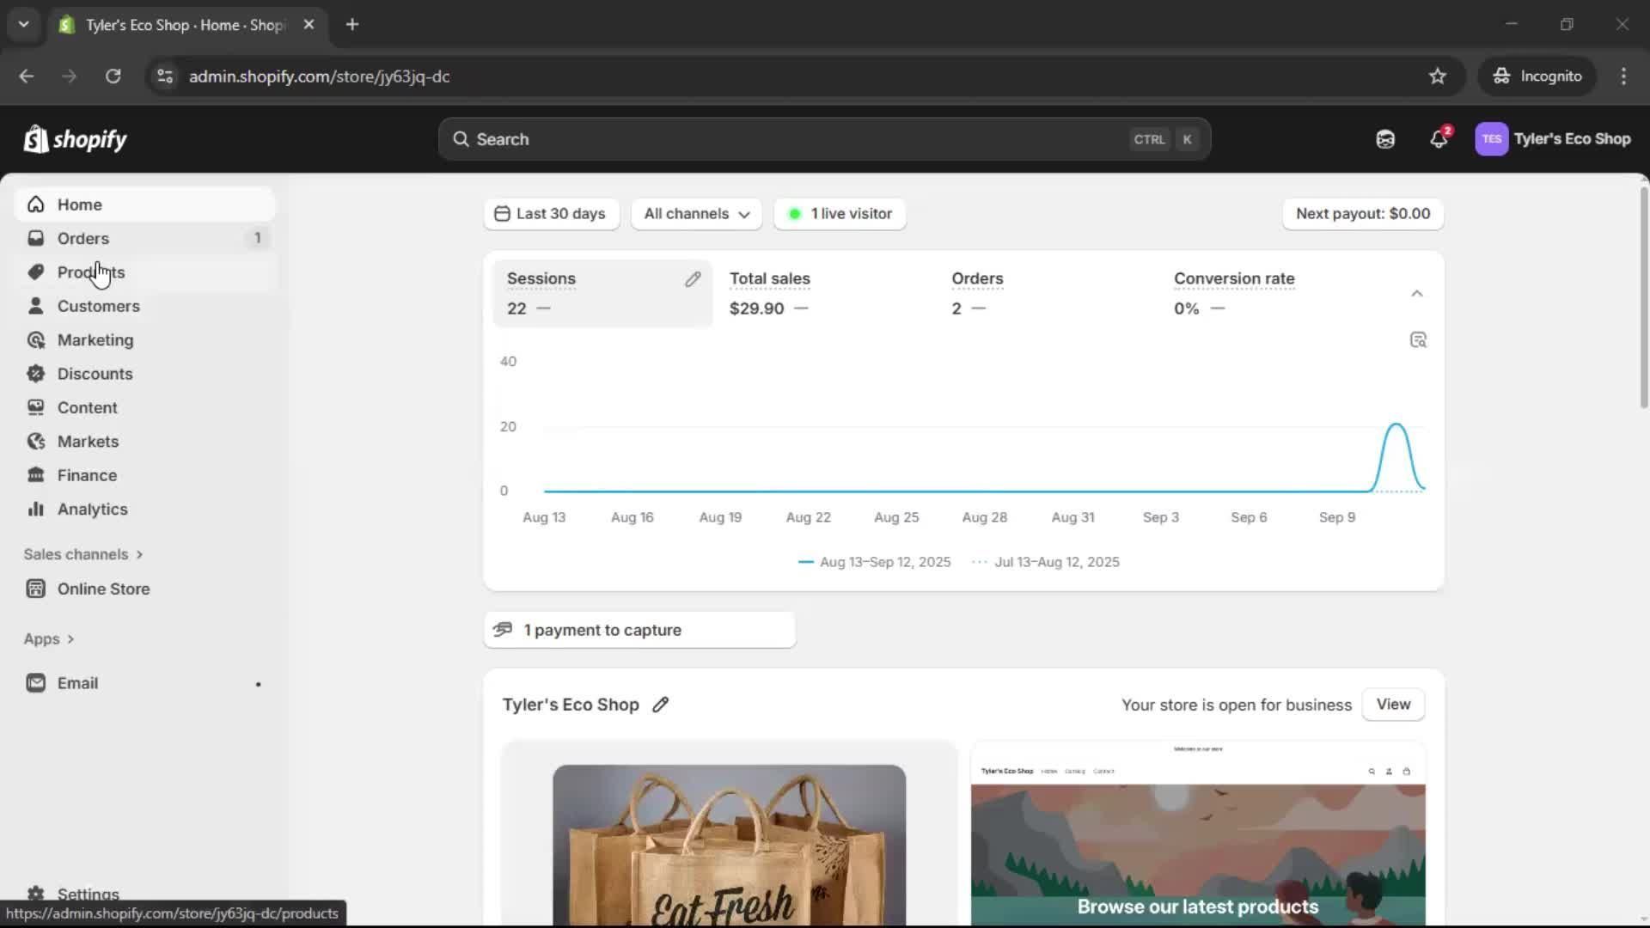Viewport: 1650px width, 928px height.
Task: Open the notifications bell icon
Action: click(x=1438, y=139)
